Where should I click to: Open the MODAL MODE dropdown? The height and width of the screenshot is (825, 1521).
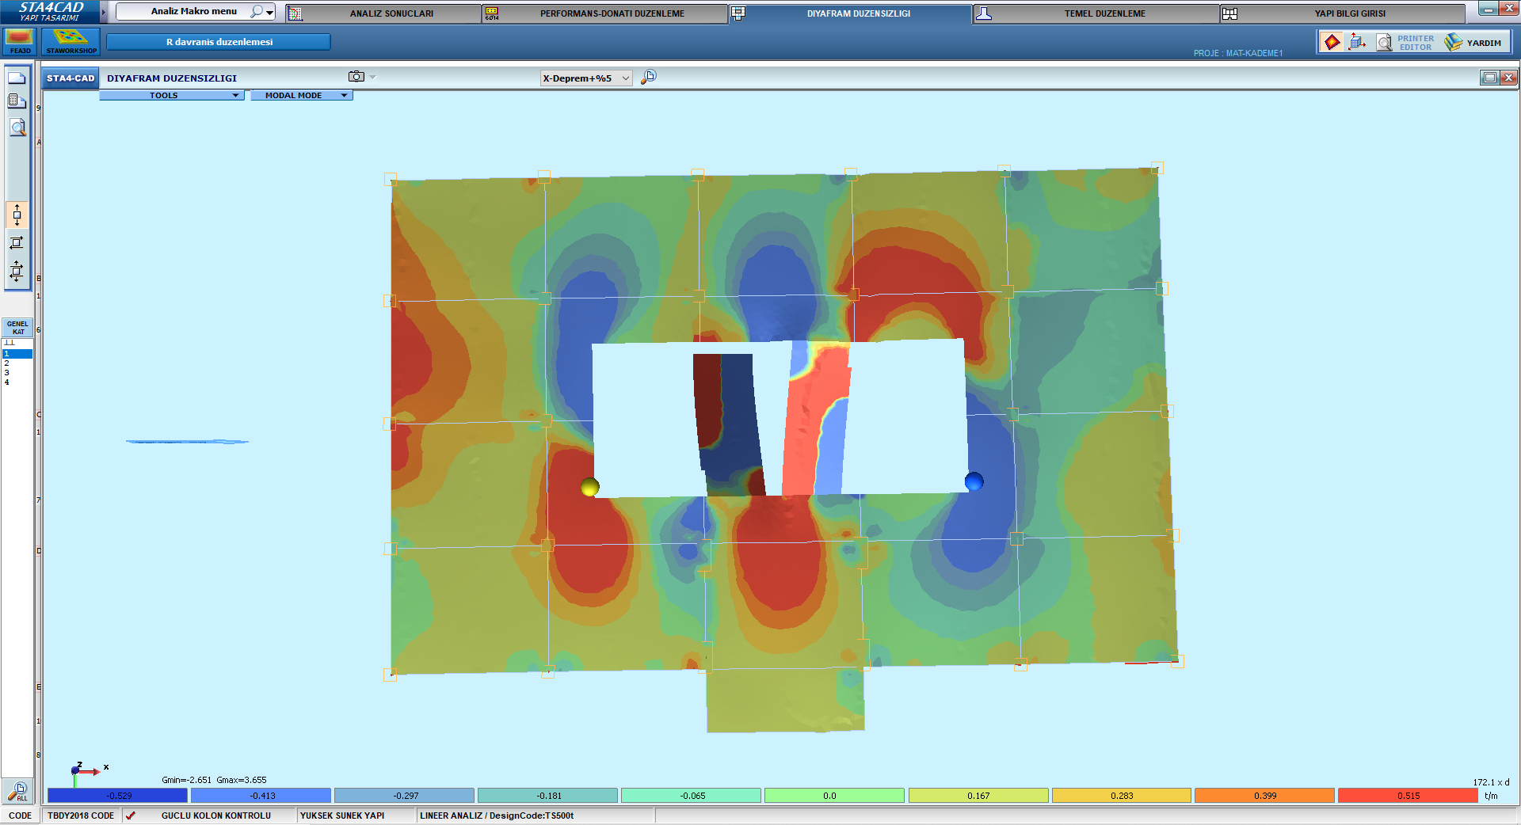301,95
